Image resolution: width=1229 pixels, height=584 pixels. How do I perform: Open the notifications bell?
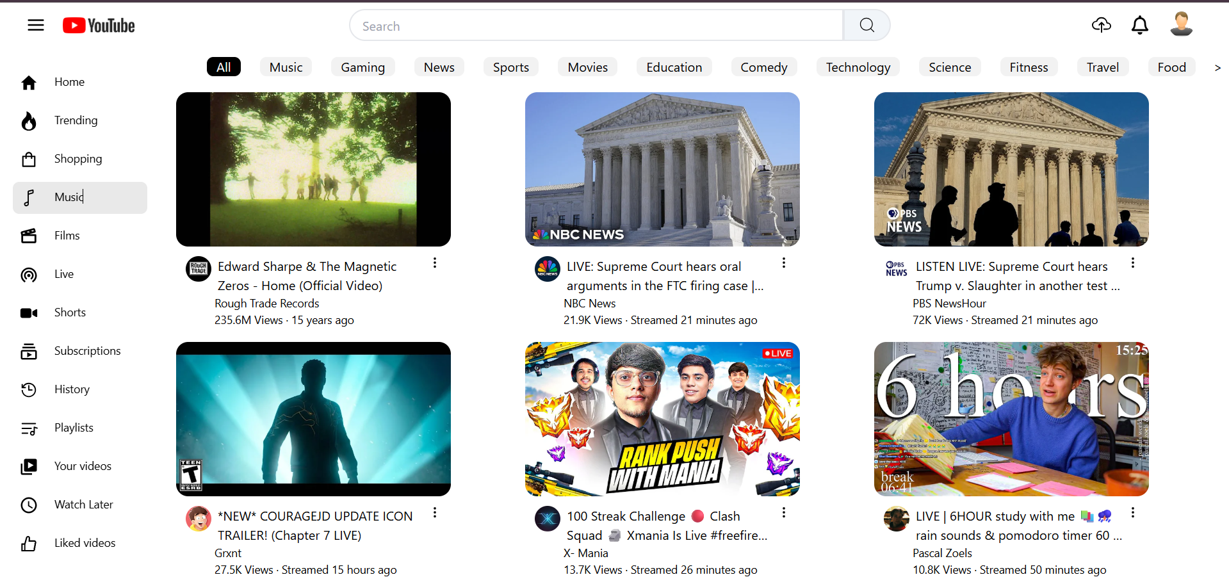click(1139, 25)
